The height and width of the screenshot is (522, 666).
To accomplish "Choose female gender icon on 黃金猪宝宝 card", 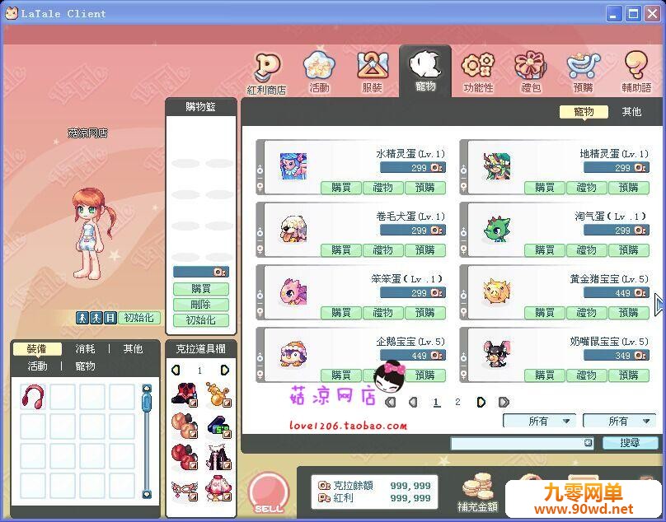I will 463,311.
